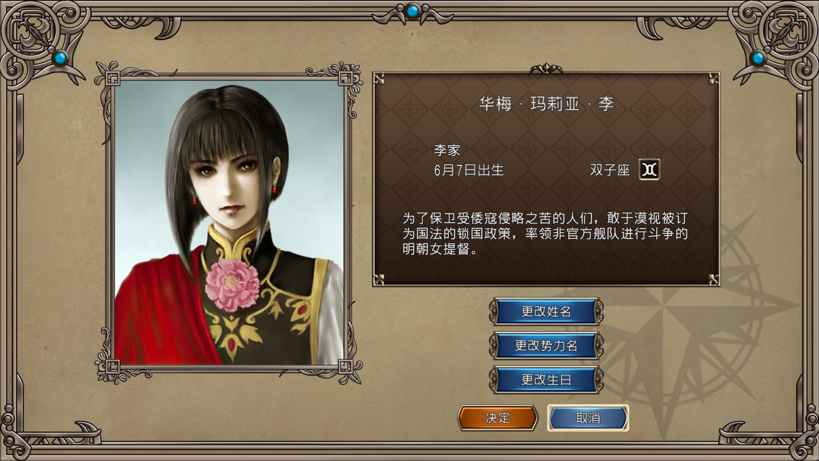
Task: Click the bottom-right corner ornament of info panel
Action: 713,280
